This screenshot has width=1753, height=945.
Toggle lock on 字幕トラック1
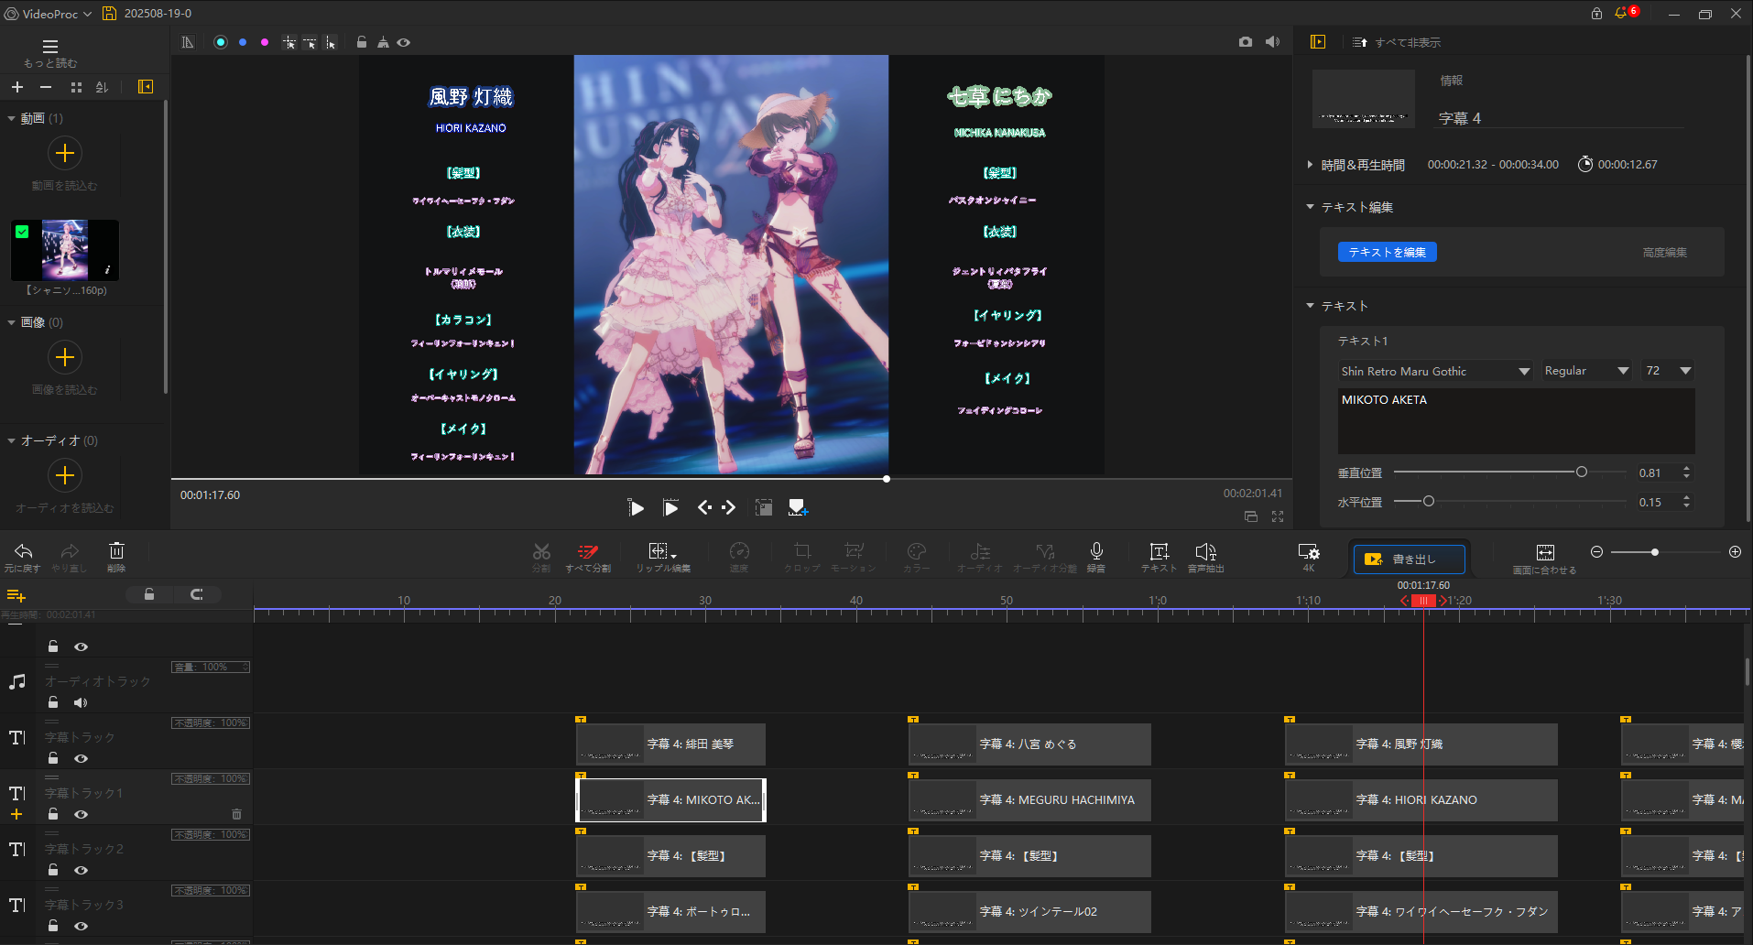coord(53,814)
